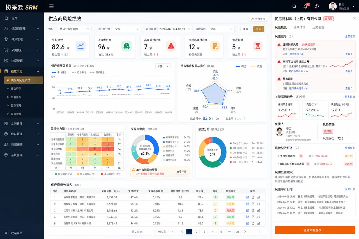Open 评估周期 2024年Q2 dropdown
The image size is (359, 239).
(x=175, y=29)
